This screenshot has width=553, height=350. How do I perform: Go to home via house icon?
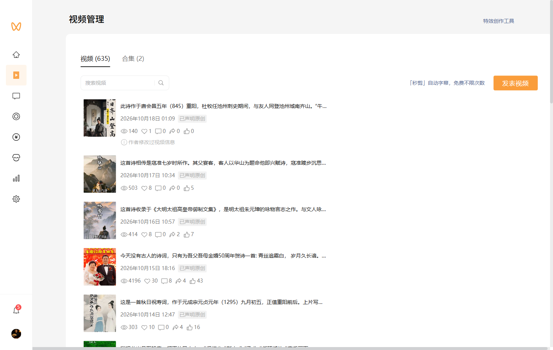pos(16,55)
